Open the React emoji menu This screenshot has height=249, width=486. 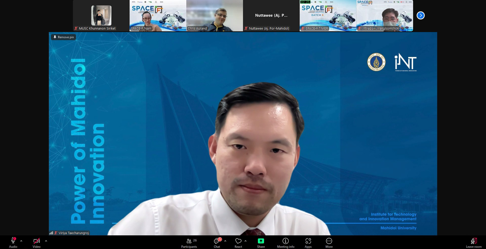pos(238,242)
